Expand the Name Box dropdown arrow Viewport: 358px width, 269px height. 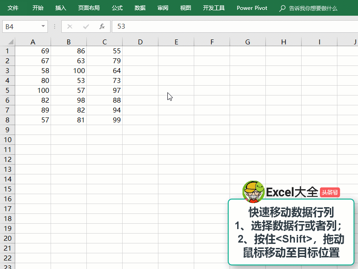point(43,26)
